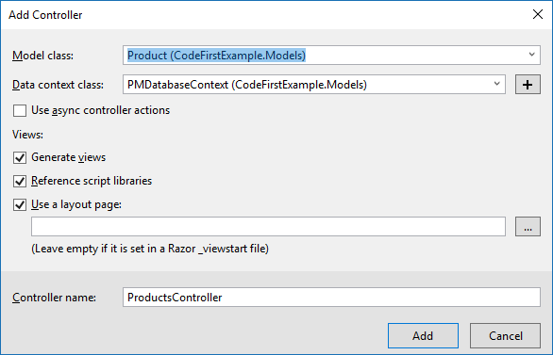Enable Use async controller actions checkbox
Image resolution: width=553 pixels, height=355 pixels.
click(20, 110)
